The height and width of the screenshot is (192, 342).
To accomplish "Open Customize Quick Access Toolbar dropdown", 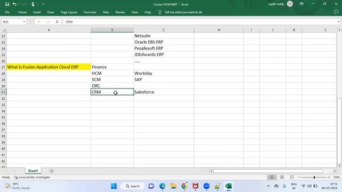I will pyautogui.click(x=43, y=4).
